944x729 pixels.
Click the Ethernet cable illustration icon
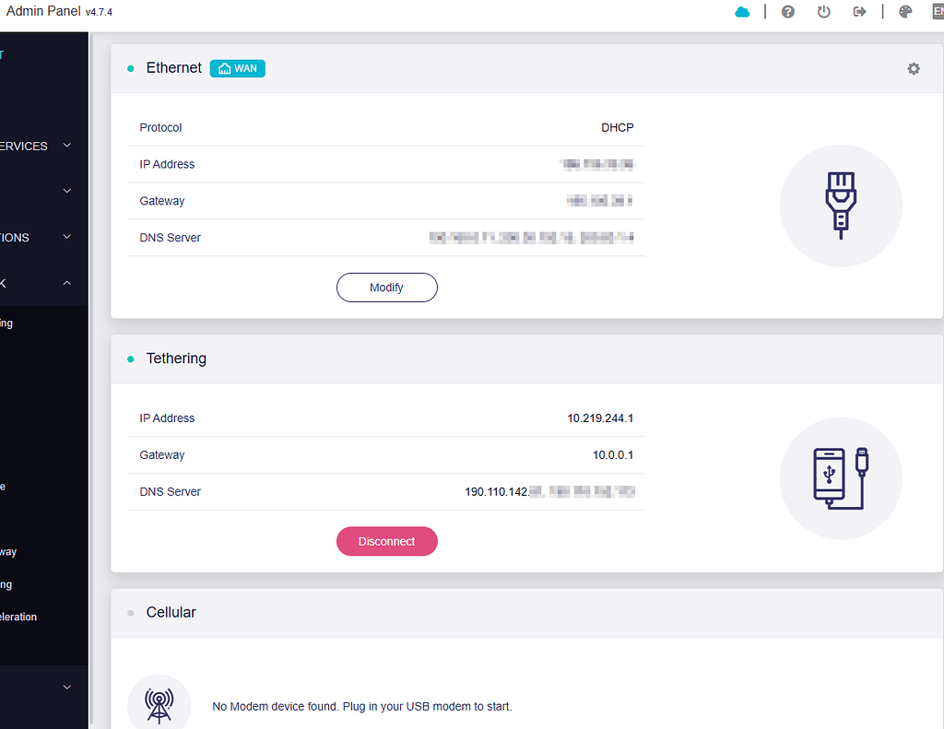tap(841, 206)
